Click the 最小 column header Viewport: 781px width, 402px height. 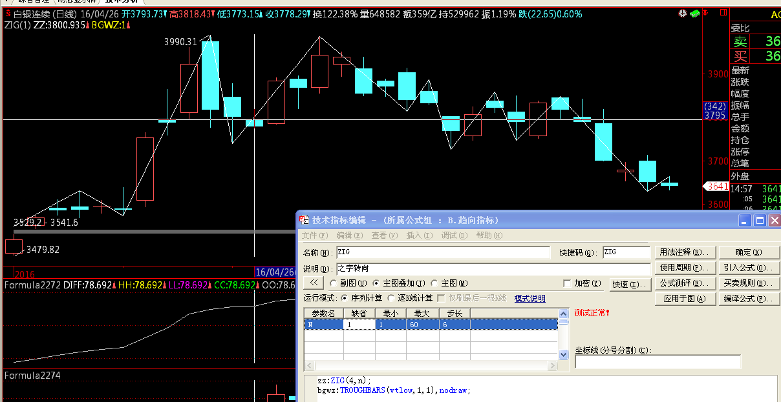391,313
